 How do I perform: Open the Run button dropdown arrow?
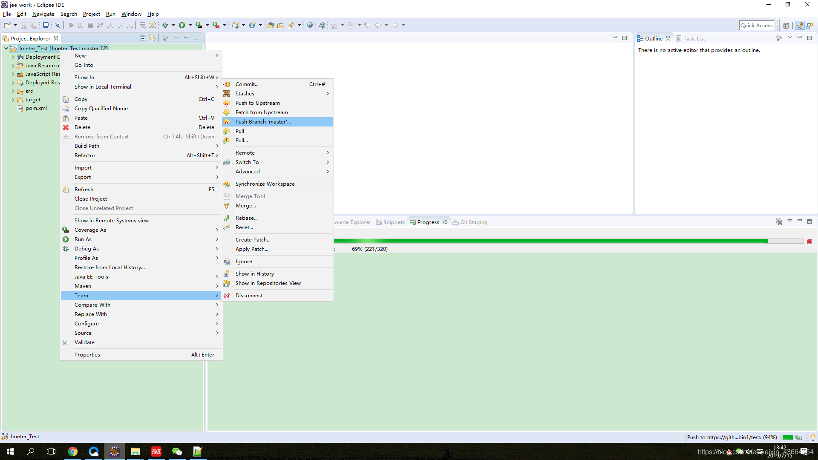click(x=190, y=25)
